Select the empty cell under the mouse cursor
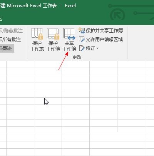This screenshot has width=154, height=156. click(x=48, y=101)
